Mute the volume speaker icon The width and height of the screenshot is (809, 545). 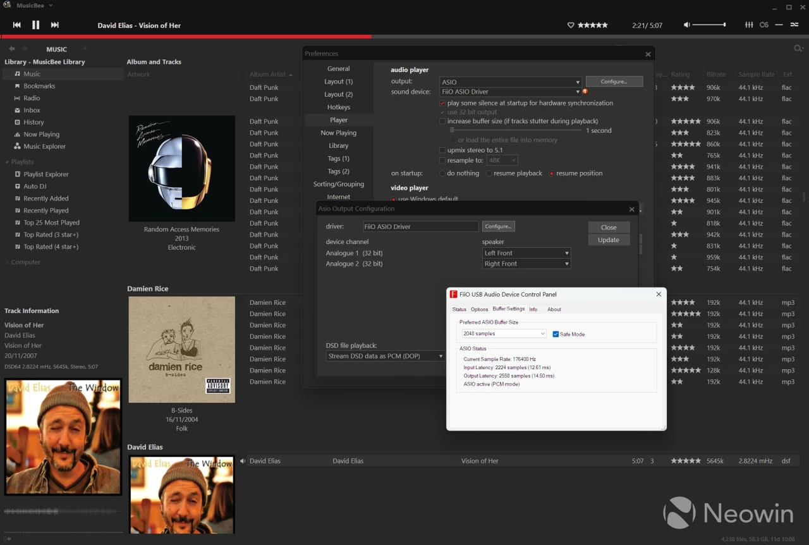coord(687,25)
